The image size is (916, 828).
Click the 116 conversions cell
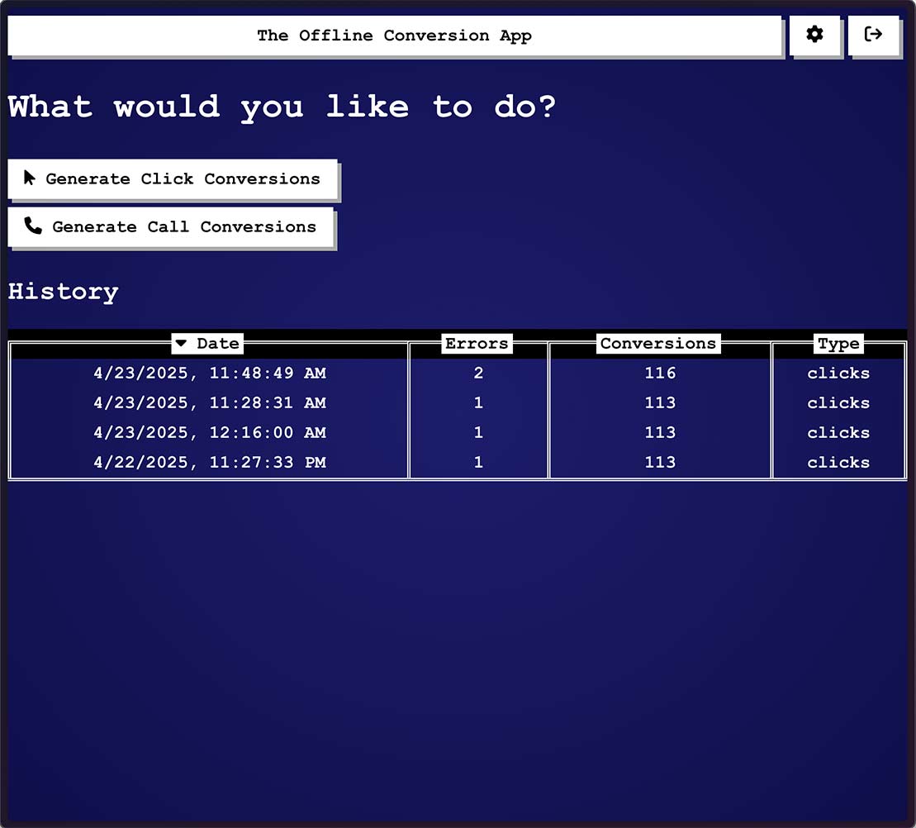click(660, 374)
